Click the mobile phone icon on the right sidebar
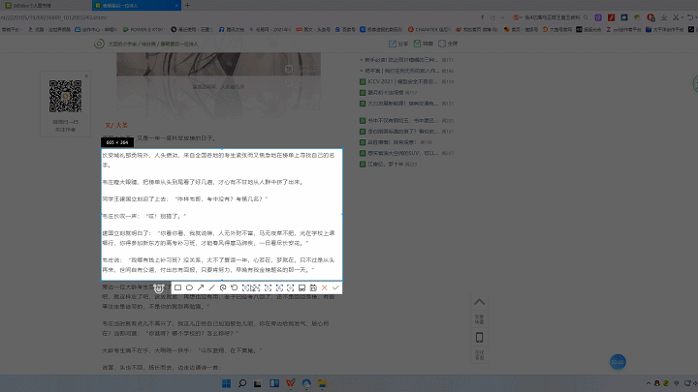 pyautogui.click(x=478, y=337)
